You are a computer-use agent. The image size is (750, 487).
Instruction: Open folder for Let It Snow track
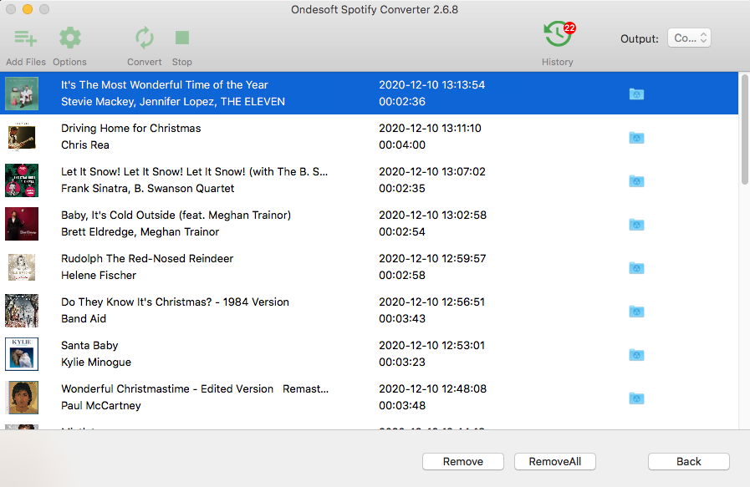point(636,181)
